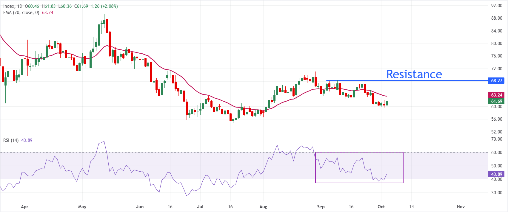Click the Nov label on time axis
Screen dimensions: 508x213
[x=461, y=207]
